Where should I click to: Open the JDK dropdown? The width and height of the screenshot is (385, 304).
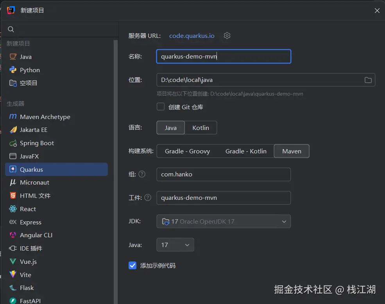(224, 221)
